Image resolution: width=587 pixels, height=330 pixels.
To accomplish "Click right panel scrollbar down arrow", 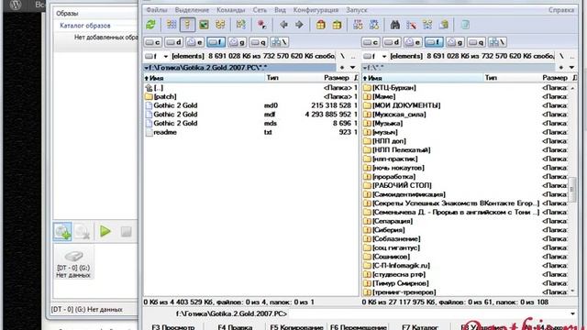I will (572, 291).
